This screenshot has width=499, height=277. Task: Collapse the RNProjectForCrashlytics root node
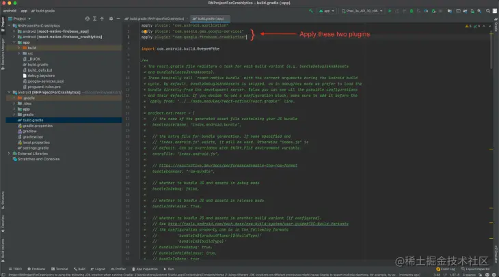[10, 26]
